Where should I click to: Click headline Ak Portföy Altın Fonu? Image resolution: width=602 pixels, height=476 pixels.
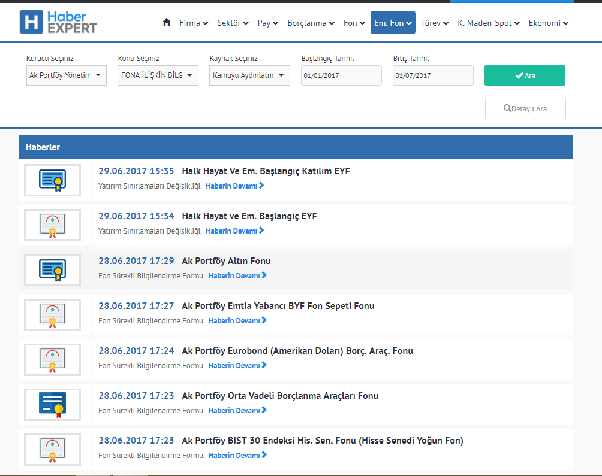(x=226, y=261)
